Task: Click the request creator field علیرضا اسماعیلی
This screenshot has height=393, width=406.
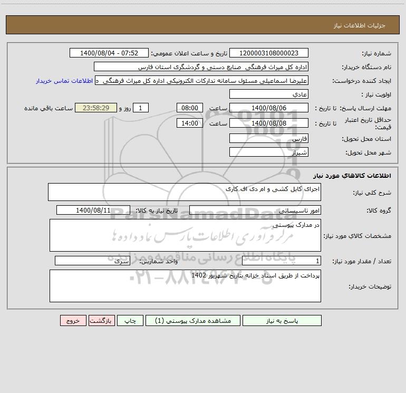Action: pos(202,80)
